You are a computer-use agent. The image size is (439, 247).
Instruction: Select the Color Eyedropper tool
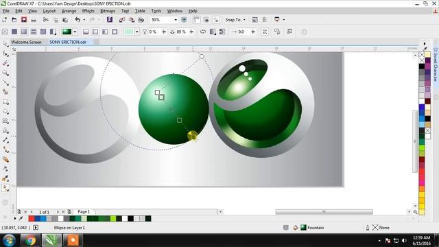(x=5, y=178)
